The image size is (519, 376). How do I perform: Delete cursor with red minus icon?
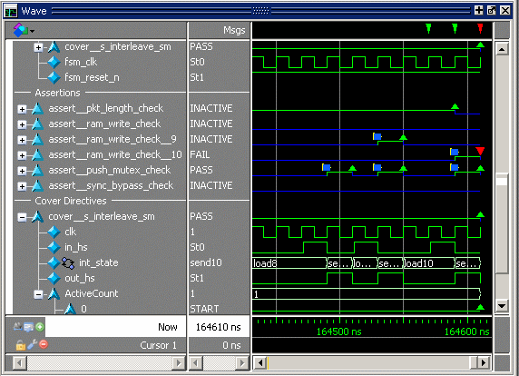click(44, 344)
